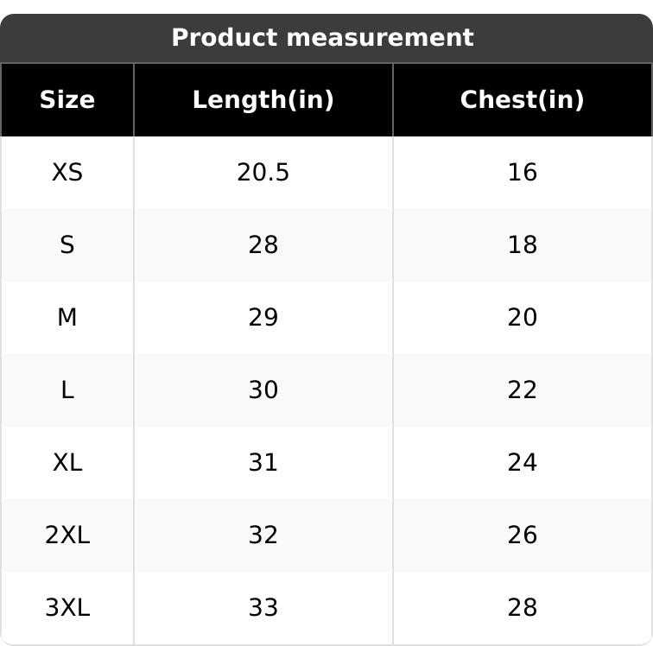
Task: Click the Length(in) column header
Action: coord(263,100)
